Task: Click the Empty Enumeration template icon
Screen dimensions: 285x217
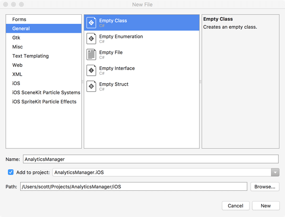Action: (x=92, y=39)
